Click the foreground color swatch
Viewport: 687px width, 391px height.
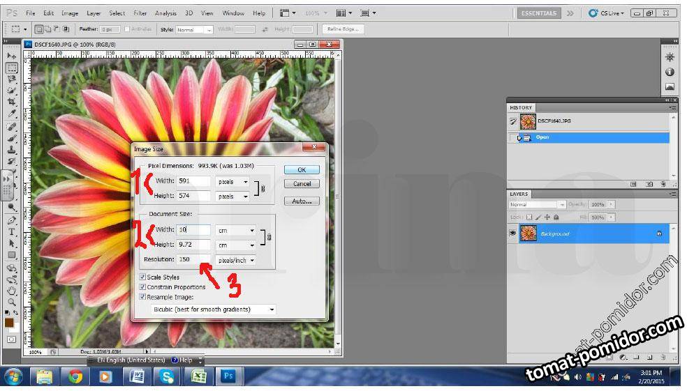pos(10,323)
